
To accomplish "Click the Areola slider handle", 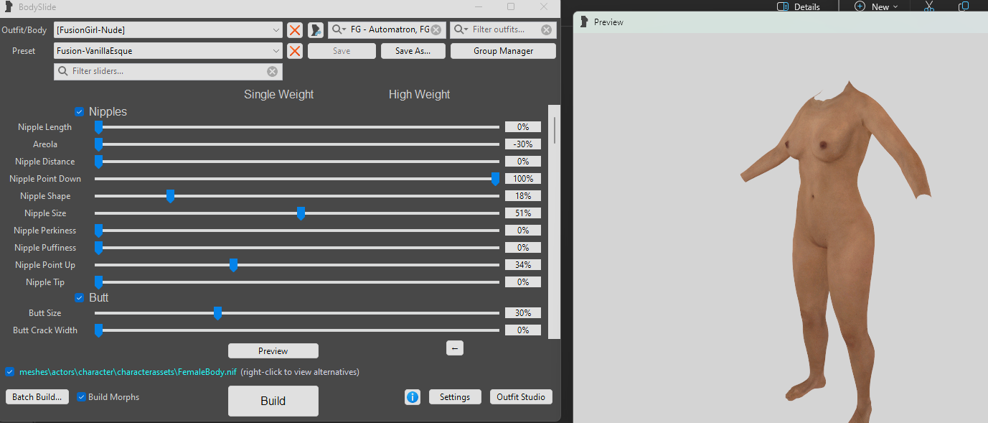I will pyautogui.click(x=99, y=144).
